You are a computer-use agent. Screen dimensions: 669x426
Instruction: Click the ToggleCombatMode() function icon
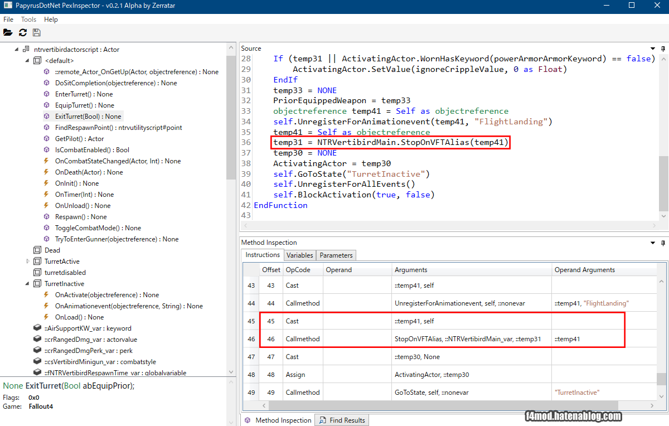(x=47, y=228)
